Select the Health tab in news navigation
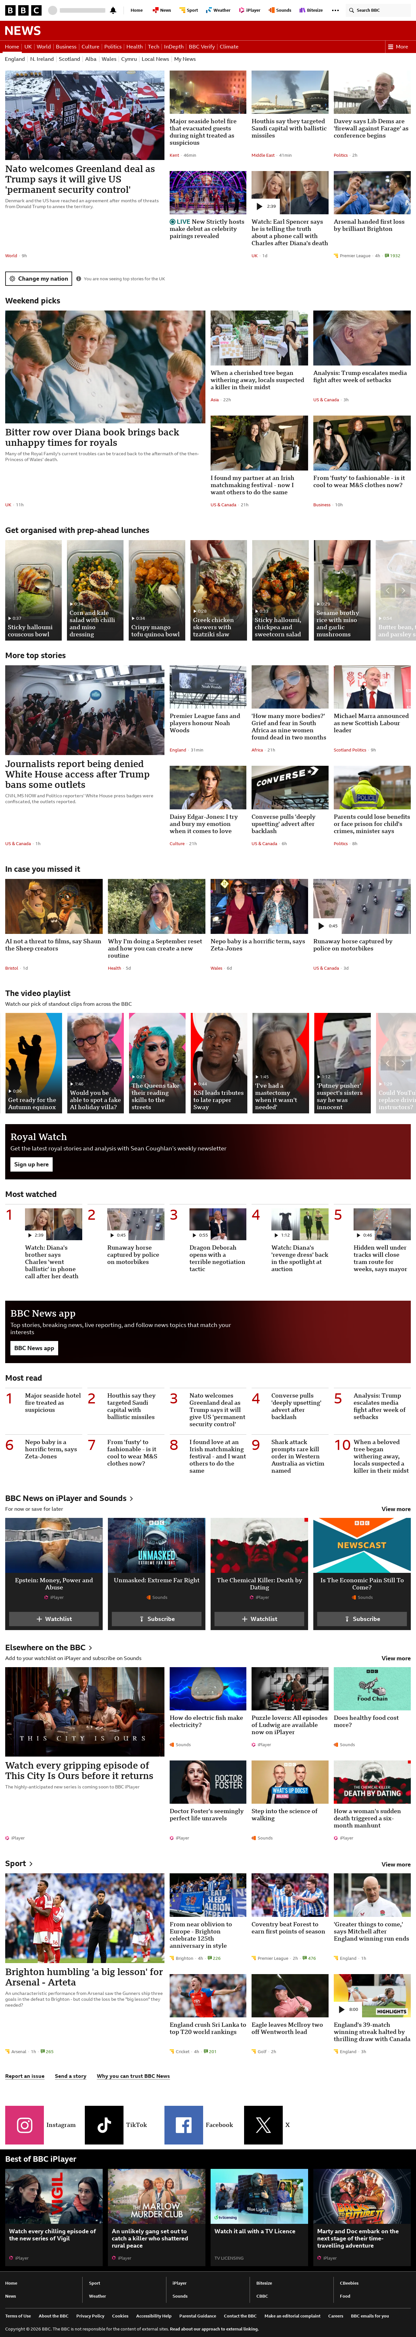 click(134, 46)
